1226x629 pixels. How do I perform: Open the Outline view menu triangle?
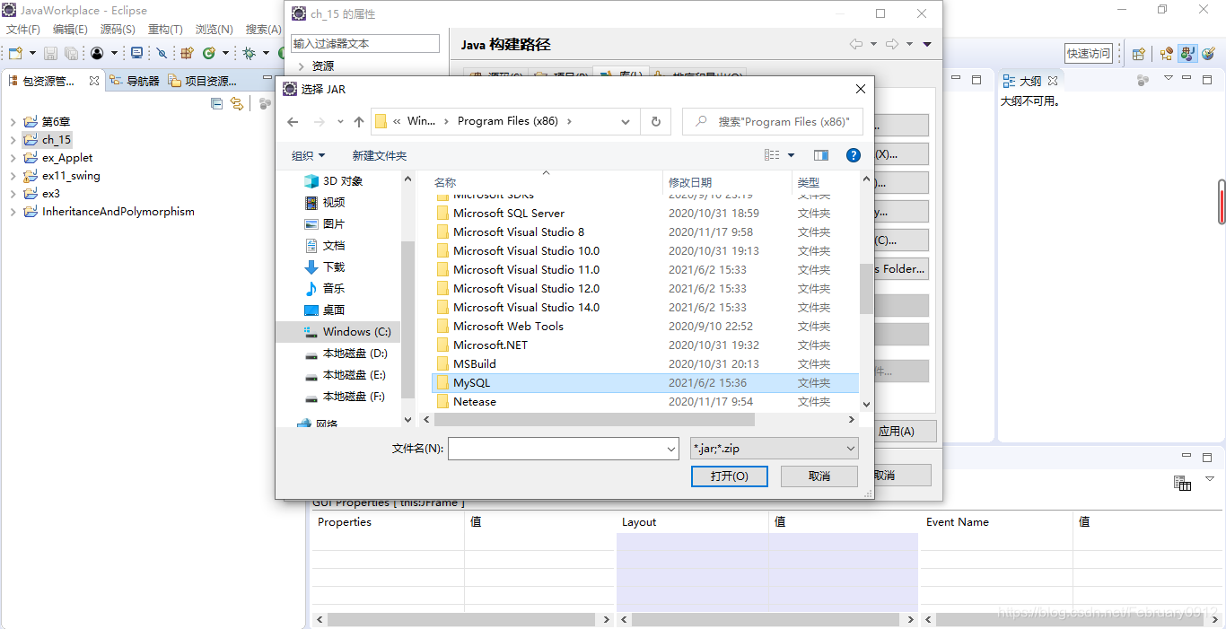pos(1168,79)
